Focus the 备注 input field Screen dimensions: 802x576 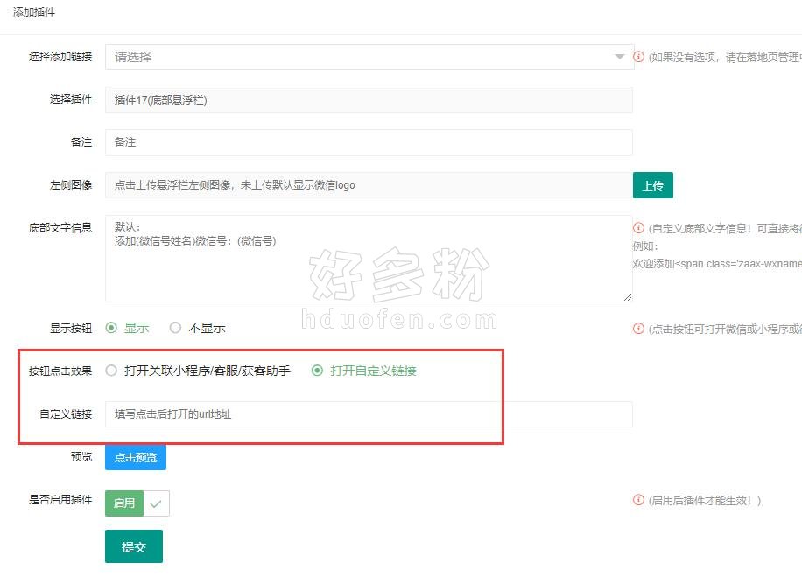point(368,142)
